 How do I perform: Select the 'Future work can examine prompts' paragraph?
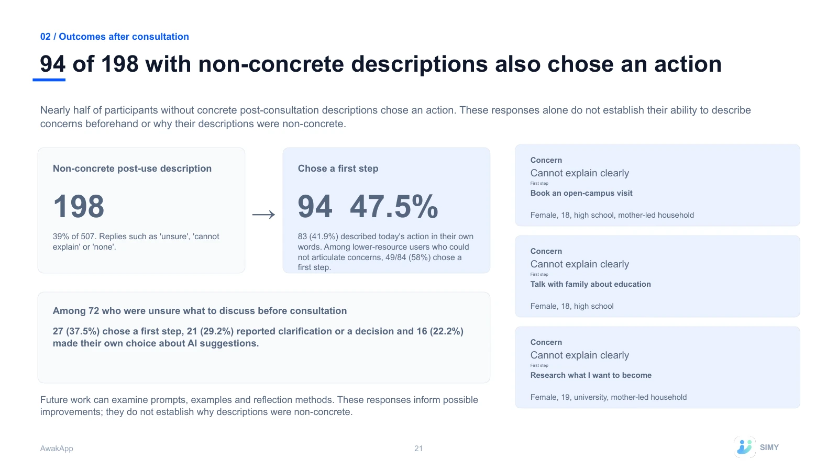(259, 406)
